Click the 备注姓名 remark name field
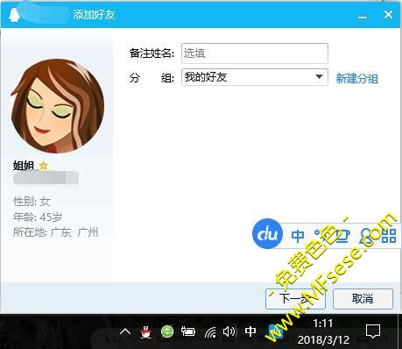 [x=255, y=53]
